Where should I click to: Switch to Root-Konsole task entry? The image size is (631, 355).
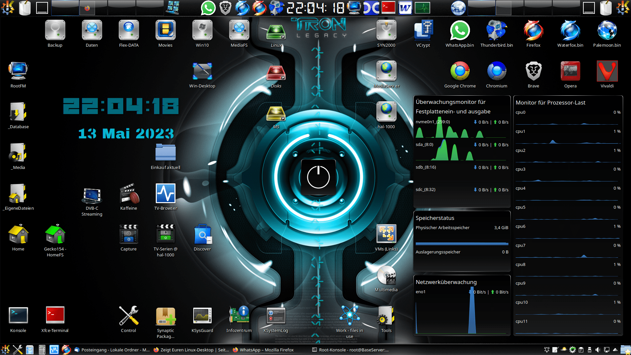coord(350,350)
